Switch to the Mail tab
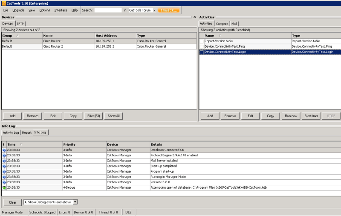 (234, 24)
